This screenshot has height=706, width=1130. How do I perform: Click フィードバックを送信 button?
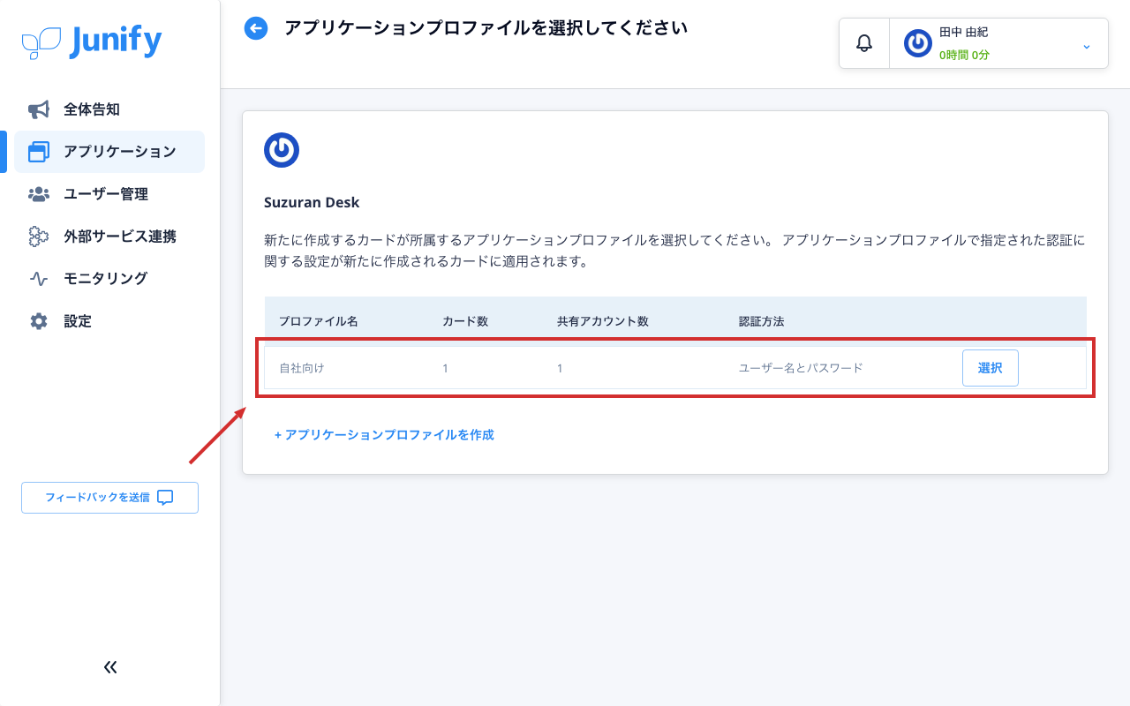[x=109, y=498]
